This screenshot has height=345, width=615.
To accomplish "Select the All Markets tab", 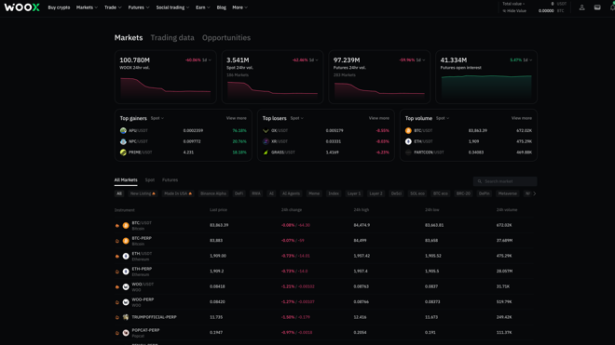I will coord(126,180).
